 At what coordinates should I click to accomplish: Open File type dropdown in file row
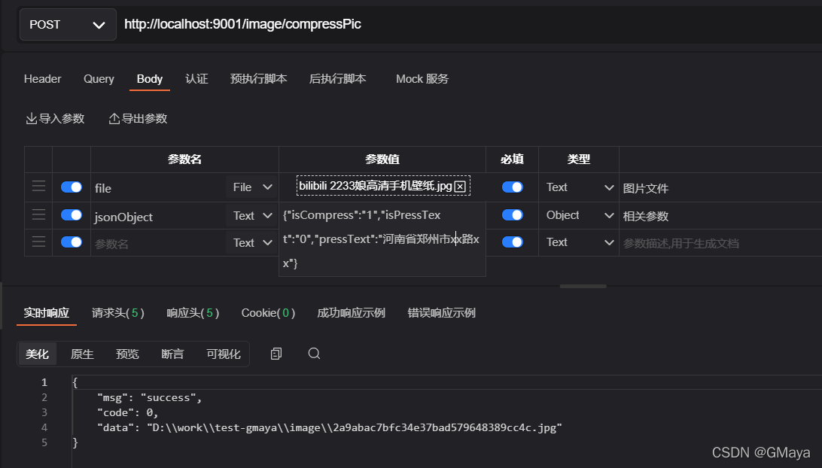(252, 187)
